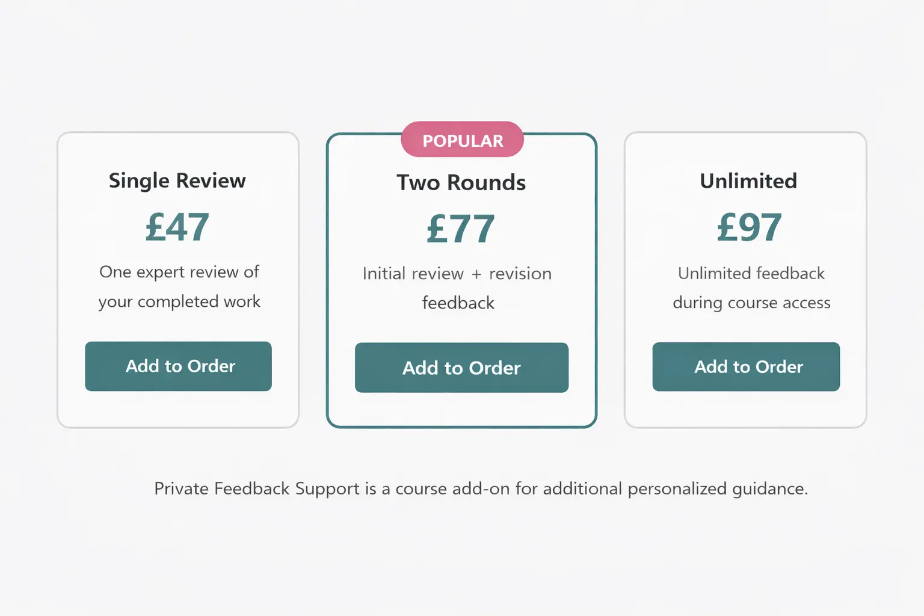Click the £97 price
The width and height of the screenshot is (924, 616).
[x=749, y=227]
